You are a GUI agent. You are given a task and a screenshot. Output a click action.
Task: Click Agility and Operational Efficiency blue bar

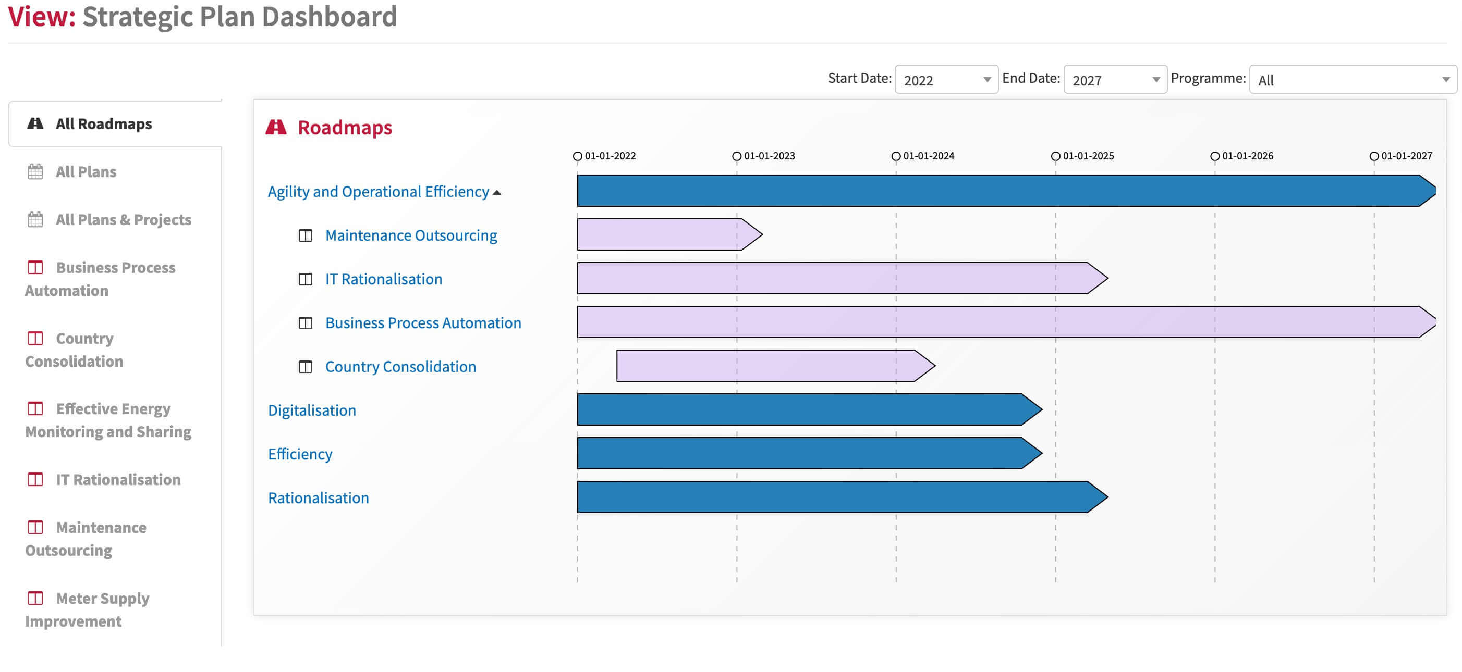tap(1006, 191)
